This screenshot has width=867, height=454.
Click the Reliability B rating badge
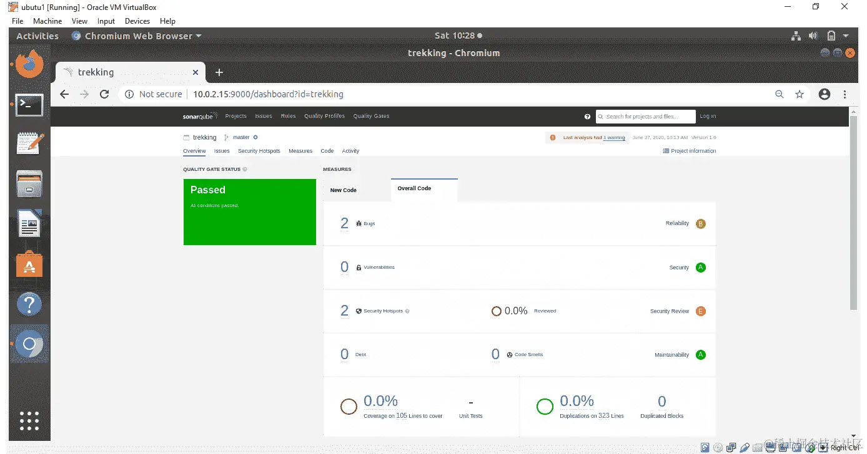[700, 223]
